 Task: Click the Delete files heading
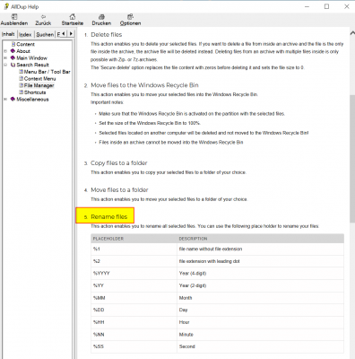107,34
